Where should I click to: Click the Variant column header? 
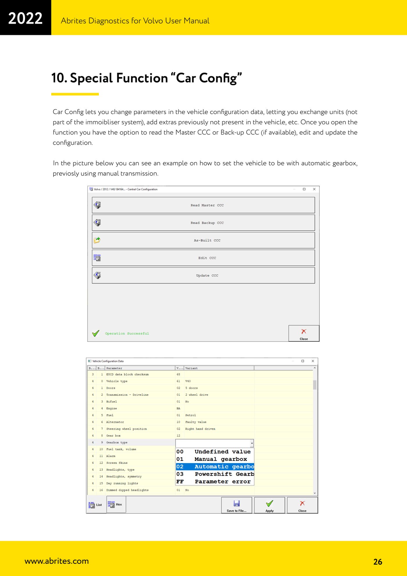(219, 368)
